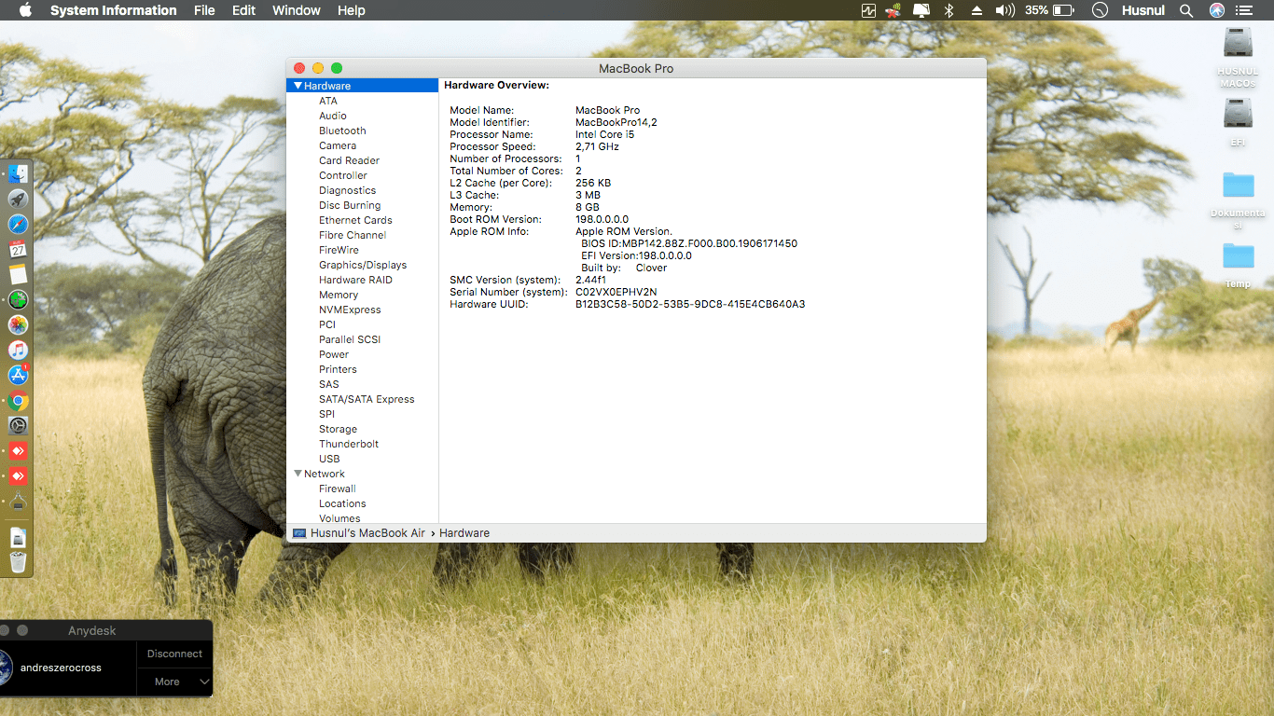Click the Disconnect button in AnyDesk

point(173,654)
